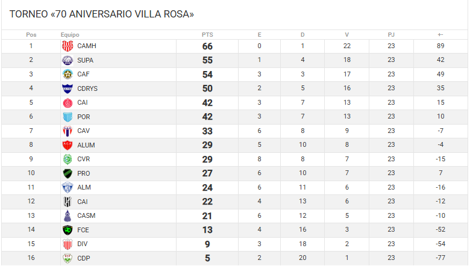
Task: Click the CAF team crest icon
Action: point(67,74)
